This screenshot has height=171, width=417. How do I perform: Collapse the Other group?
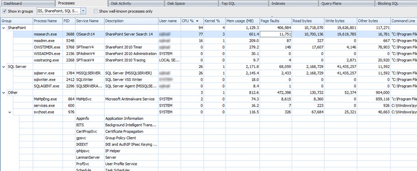[x=3, y=92]
